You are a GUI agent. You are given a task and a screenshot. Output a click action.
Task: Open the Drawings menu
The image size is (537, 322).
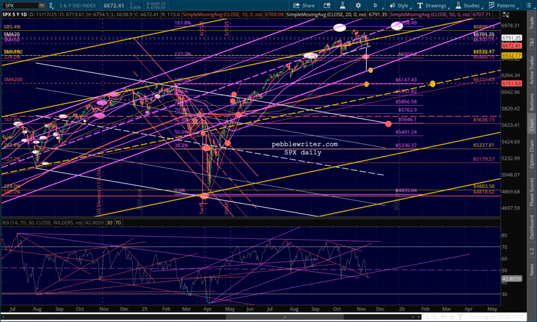(x=433, y=5)
